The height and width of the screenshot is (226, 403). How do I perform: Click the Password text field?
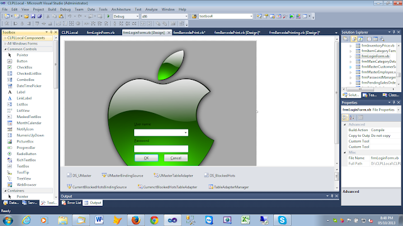tap(161, 149)
